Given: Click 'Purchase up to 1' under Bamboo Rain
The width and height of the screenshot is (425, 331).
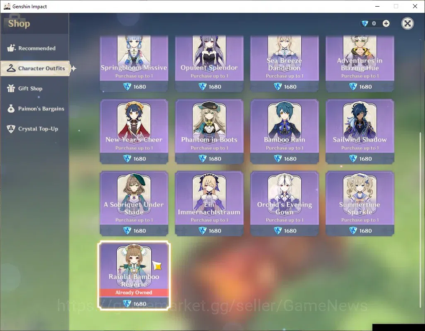Looking at the screenshot, I should (285, 148).
